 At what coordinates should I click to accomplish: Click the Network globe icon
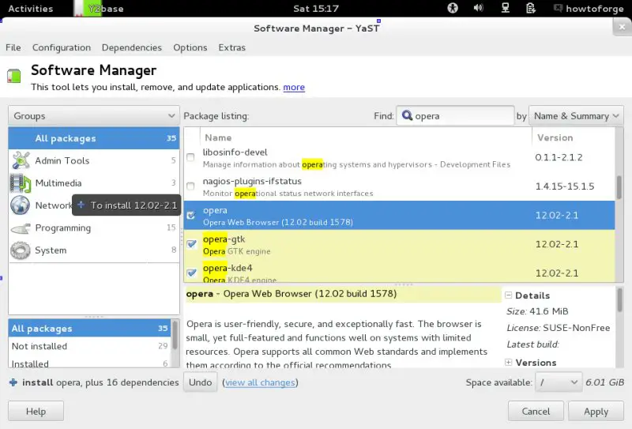(x=21, y=205)
